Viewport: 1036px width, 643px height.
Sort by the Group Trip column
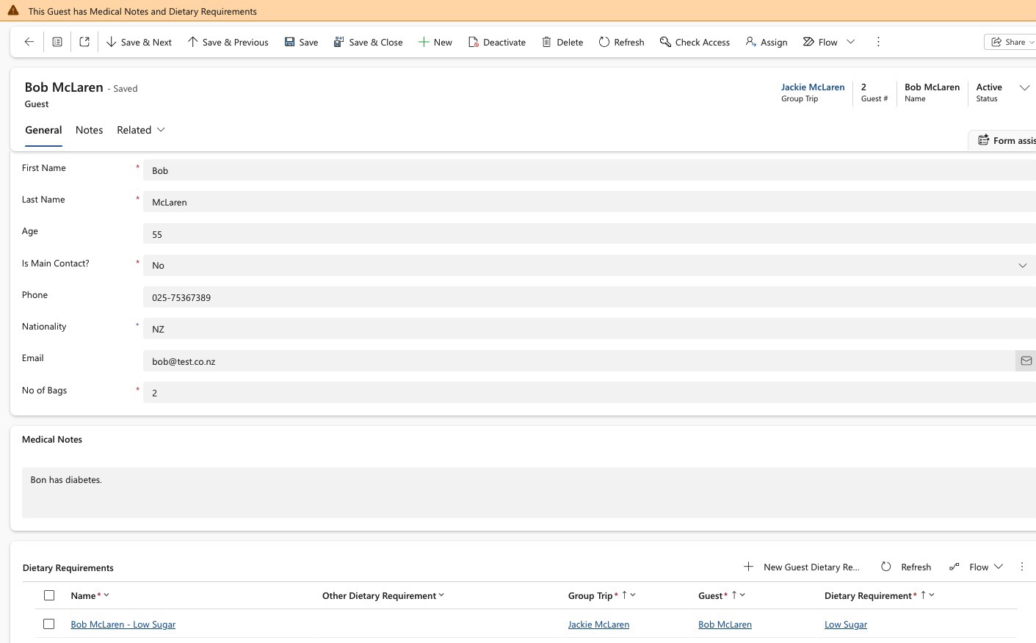[602, 595]
